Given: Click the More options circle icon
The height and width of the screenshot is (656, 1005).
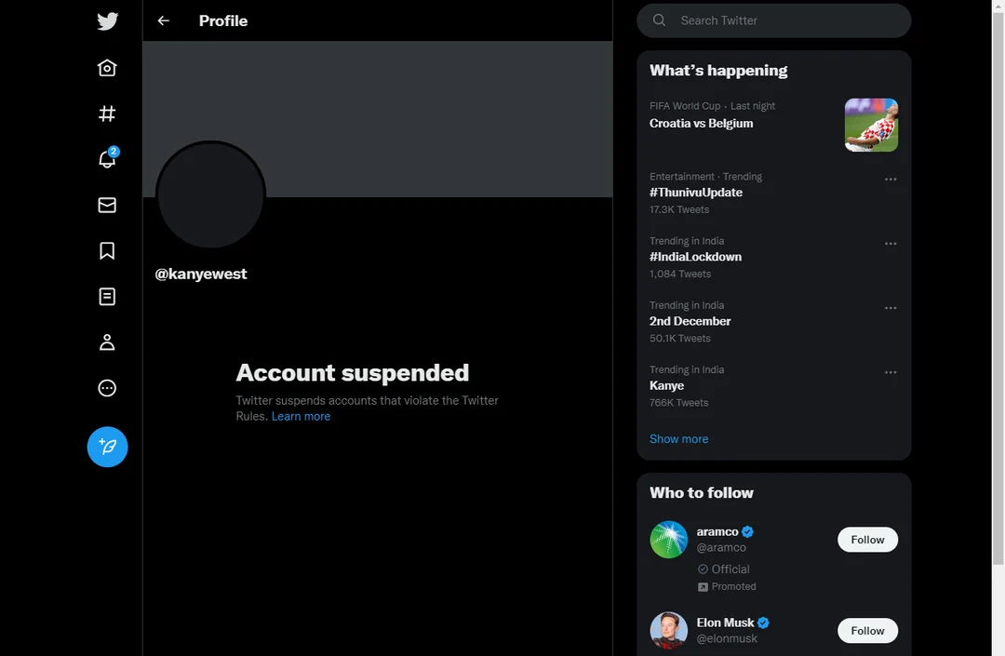Looking at the screenshot, I should pyautogui.click(x=107, y=388).
